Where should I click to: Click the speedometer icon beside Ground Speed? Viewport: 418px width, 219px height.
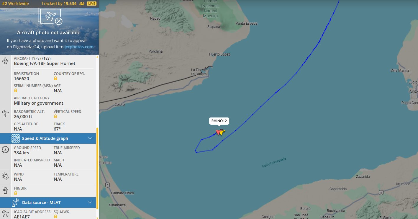point(5,150)
